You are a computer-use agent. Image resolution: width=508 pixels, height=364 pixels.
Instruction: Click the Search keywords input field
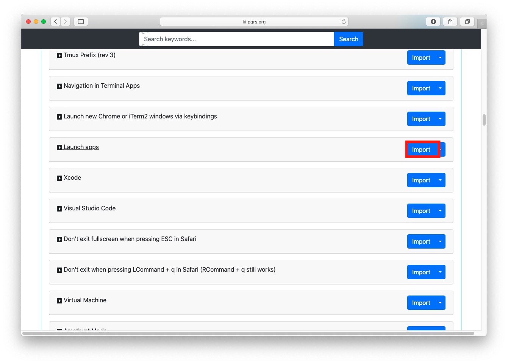[236, 39]
